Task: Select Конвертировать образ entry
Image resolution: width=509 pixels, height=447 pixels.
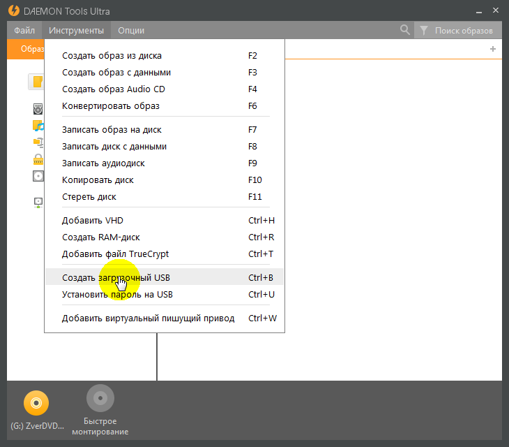Action: (x=165, y=106)
